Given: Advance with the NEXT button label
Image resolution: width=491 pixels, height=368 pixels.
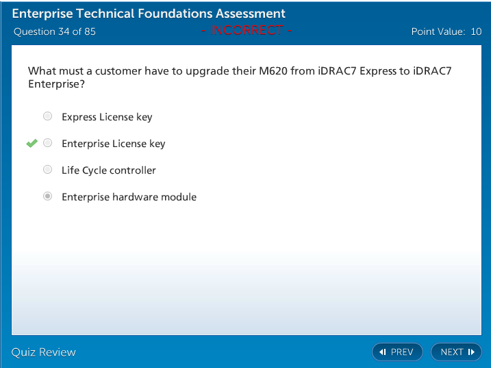Looking at the screenshot, I should click(452, 352).
